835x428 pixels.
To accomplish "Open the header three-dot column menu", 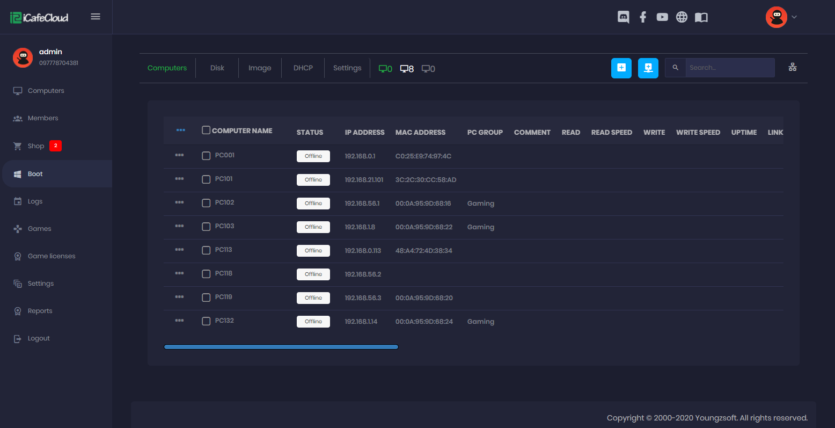I will point(180,130).
